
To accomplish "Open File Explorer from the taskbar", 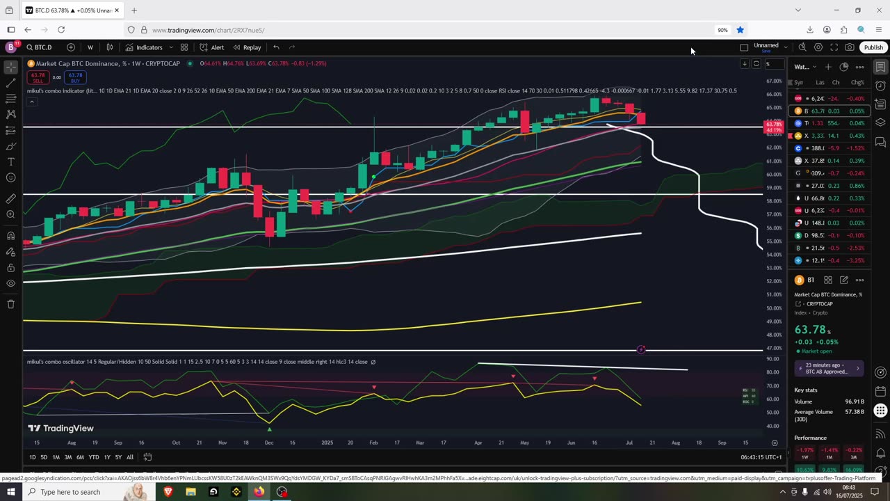I will coord(191,492).
